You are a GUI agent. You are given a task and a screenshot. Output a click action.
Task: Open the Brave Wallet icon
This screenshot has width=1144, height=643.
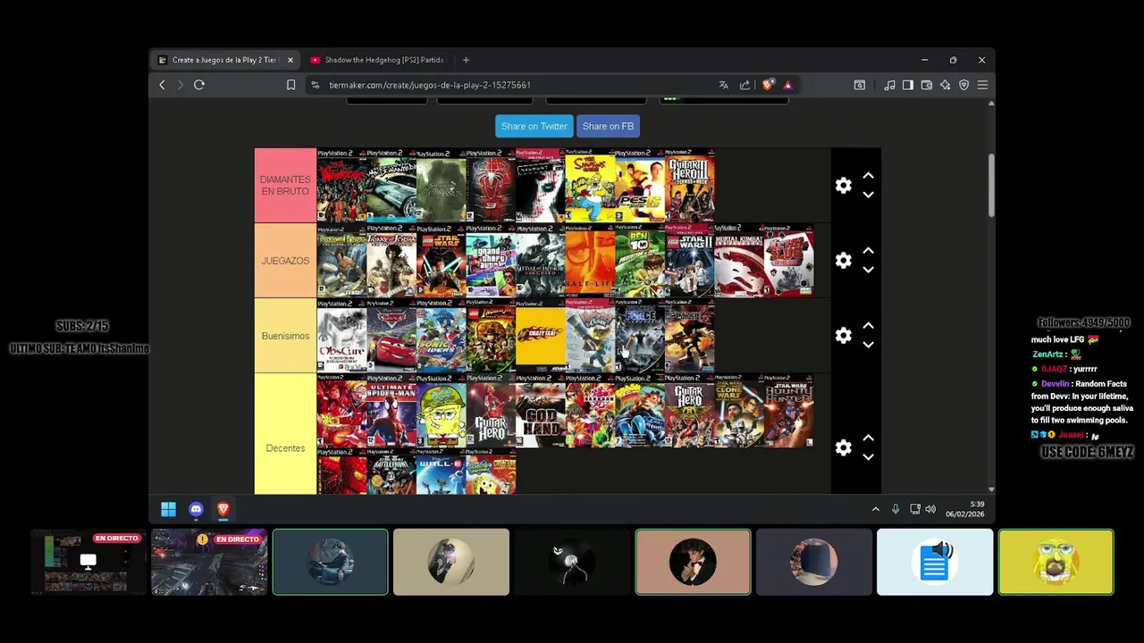(x=927, y=85)
